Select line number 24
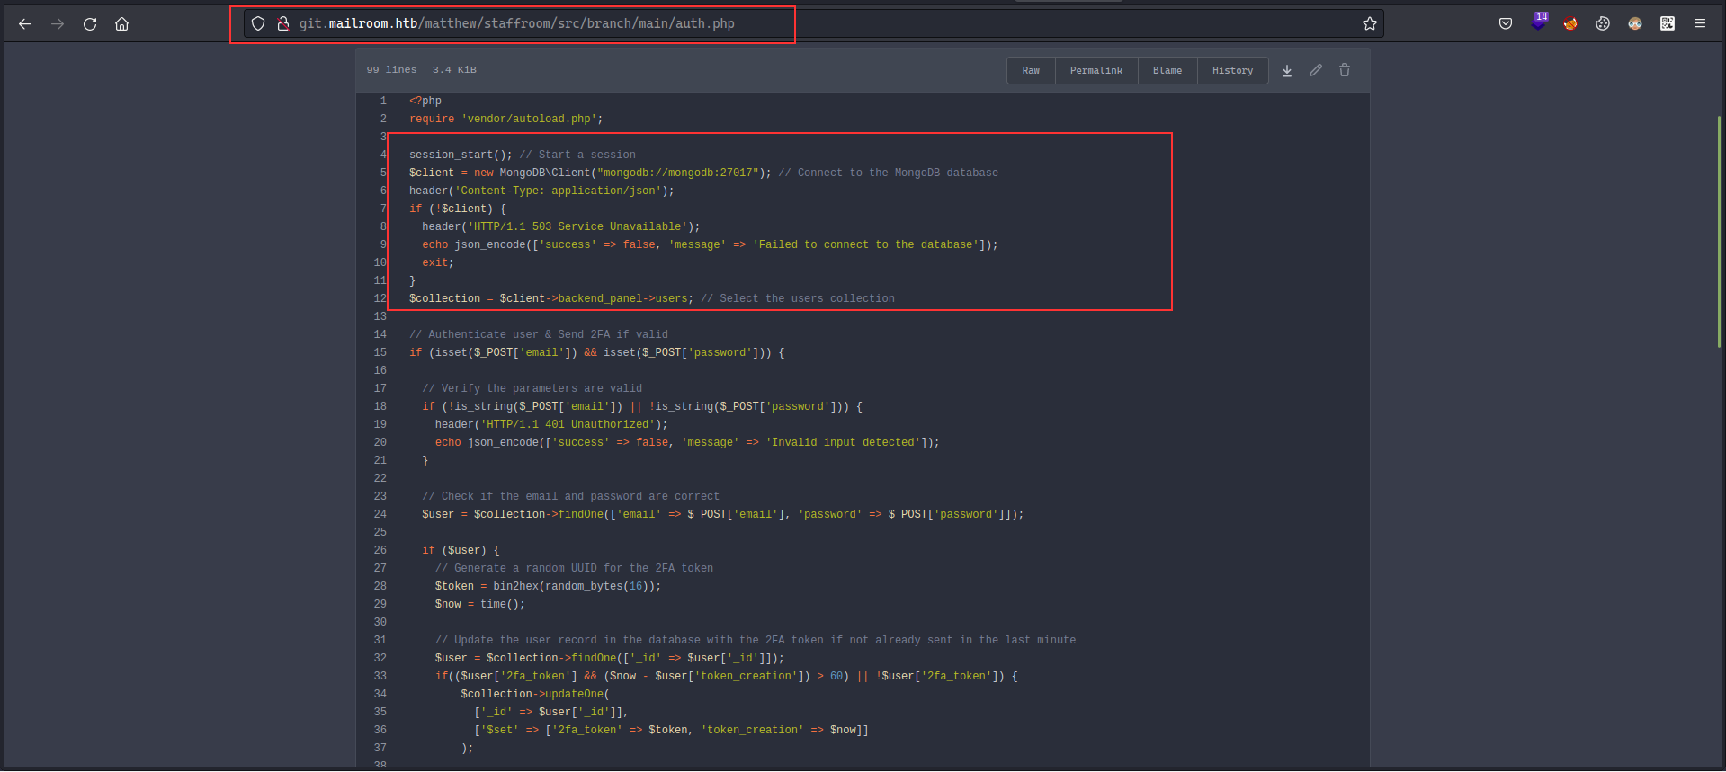This screenshot has height=772, width=1726. pyautogui.click(x=380, y=514)
